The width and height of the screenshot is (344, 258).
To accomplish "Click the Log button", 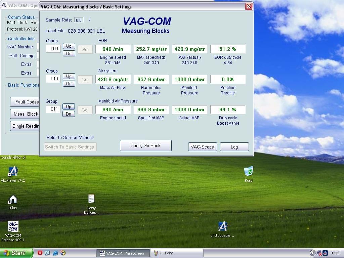I will point(234,147).
